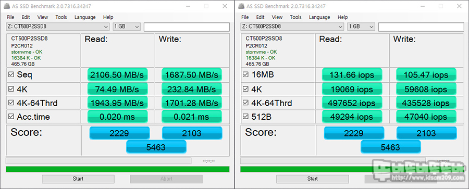469x189 pixels.
Task: Open the Tools menu in right window
Action: (x=295, y=17)
